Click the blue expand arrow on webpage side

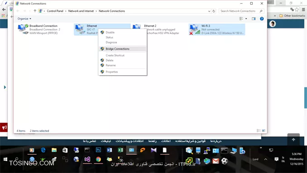tap(5, 87)
